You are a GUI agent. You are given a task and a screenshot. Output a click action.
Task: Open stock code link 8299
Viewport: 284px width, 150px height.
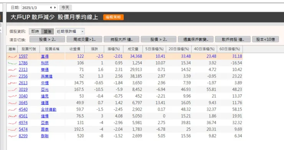(x=23, y=136)
